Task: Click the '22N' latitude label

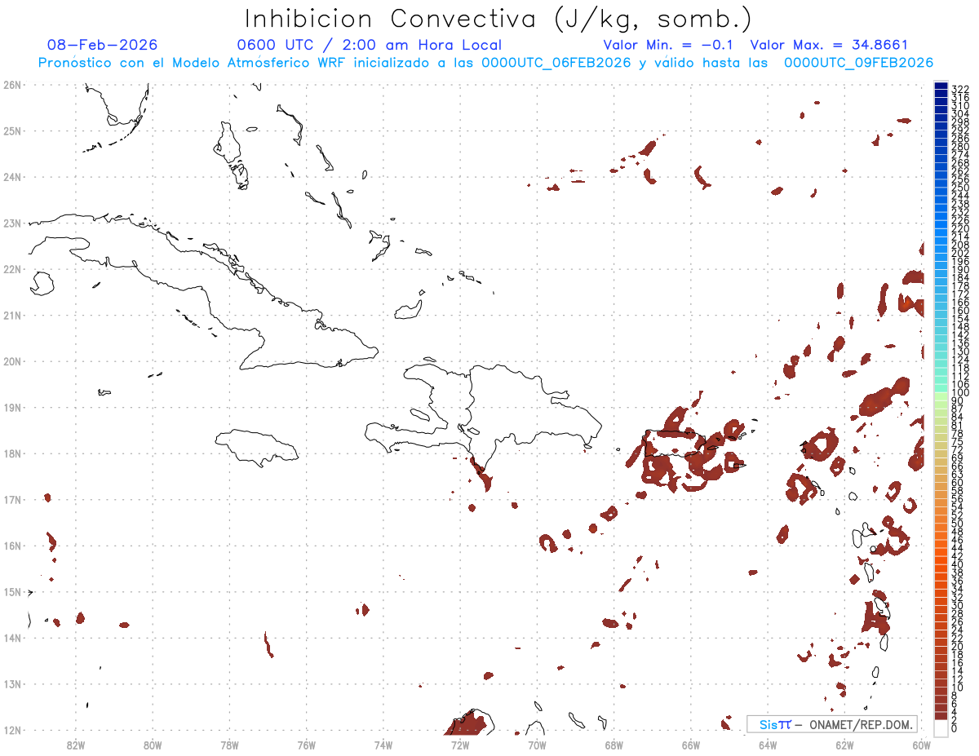Action: click(12, 268)
